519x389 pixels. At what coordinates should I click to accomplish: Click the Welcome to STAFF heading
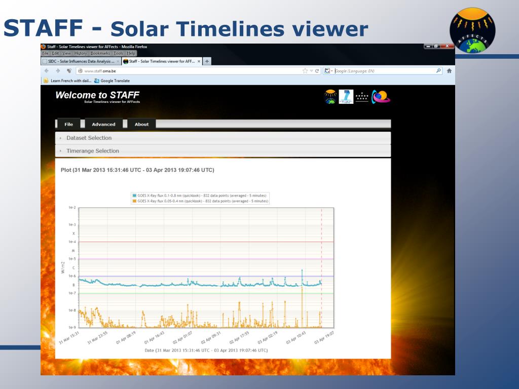click(x=97, y=95)
